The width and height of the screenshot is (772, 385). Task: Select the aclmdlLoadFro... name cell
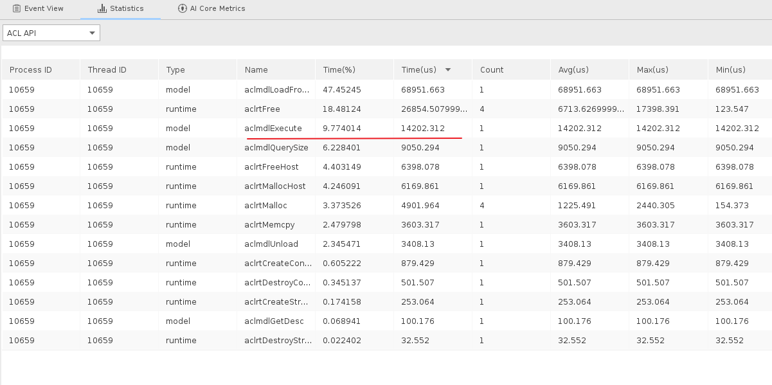click(276, 90)
